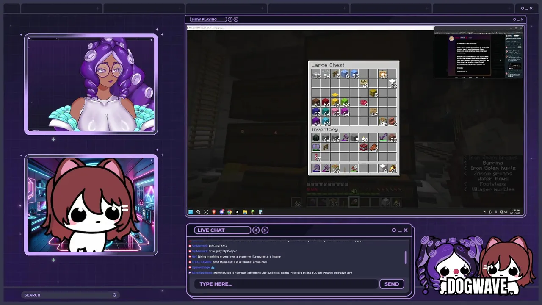Take the sign stack of 14
This screenshot has width=542, height=305.
(373, 112)
